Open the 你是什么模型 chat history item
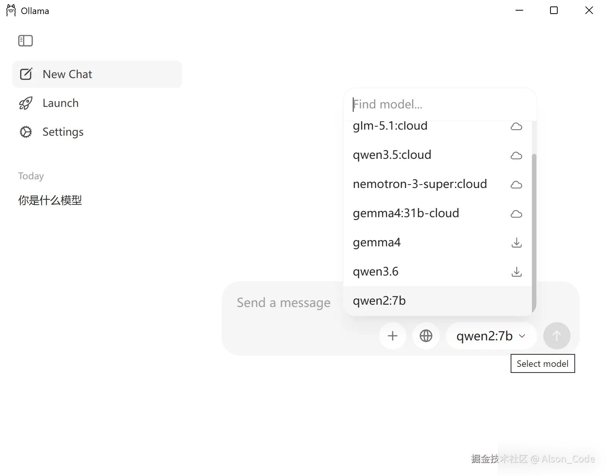Viewport: 607px width, 476px height. click(50, 200)
